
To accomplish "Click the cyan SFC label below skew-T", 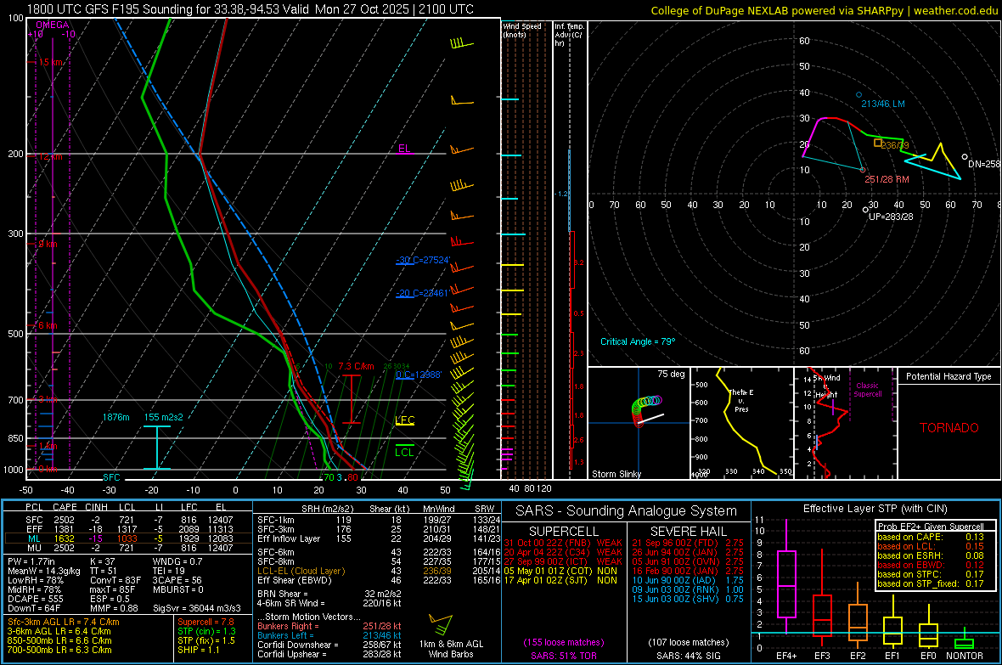I will coord(111,477).
